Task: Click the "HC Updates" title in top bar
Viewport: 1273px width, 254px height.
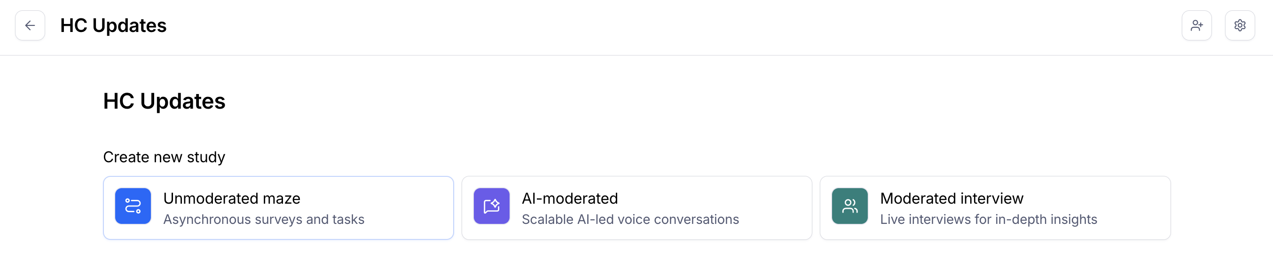Action: pyautogui.click(x=113, y=26)
